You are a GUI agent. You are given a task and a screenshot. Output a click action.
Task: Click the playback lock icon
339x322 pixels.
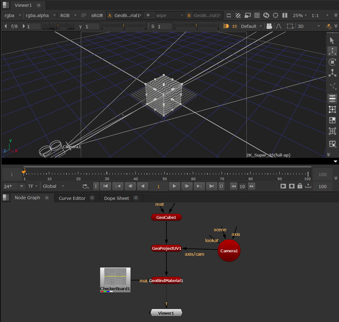coord(299,186)
